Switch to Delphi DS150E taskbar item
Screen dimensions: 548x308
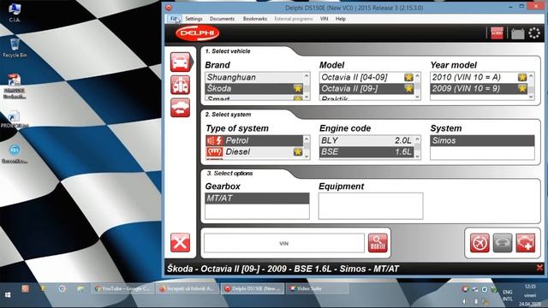253,288
